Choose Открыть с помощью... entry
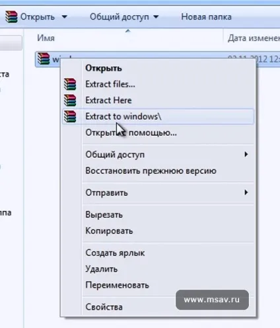The height and width of the screenshot is (328, 280). click(x=158, y=133)
